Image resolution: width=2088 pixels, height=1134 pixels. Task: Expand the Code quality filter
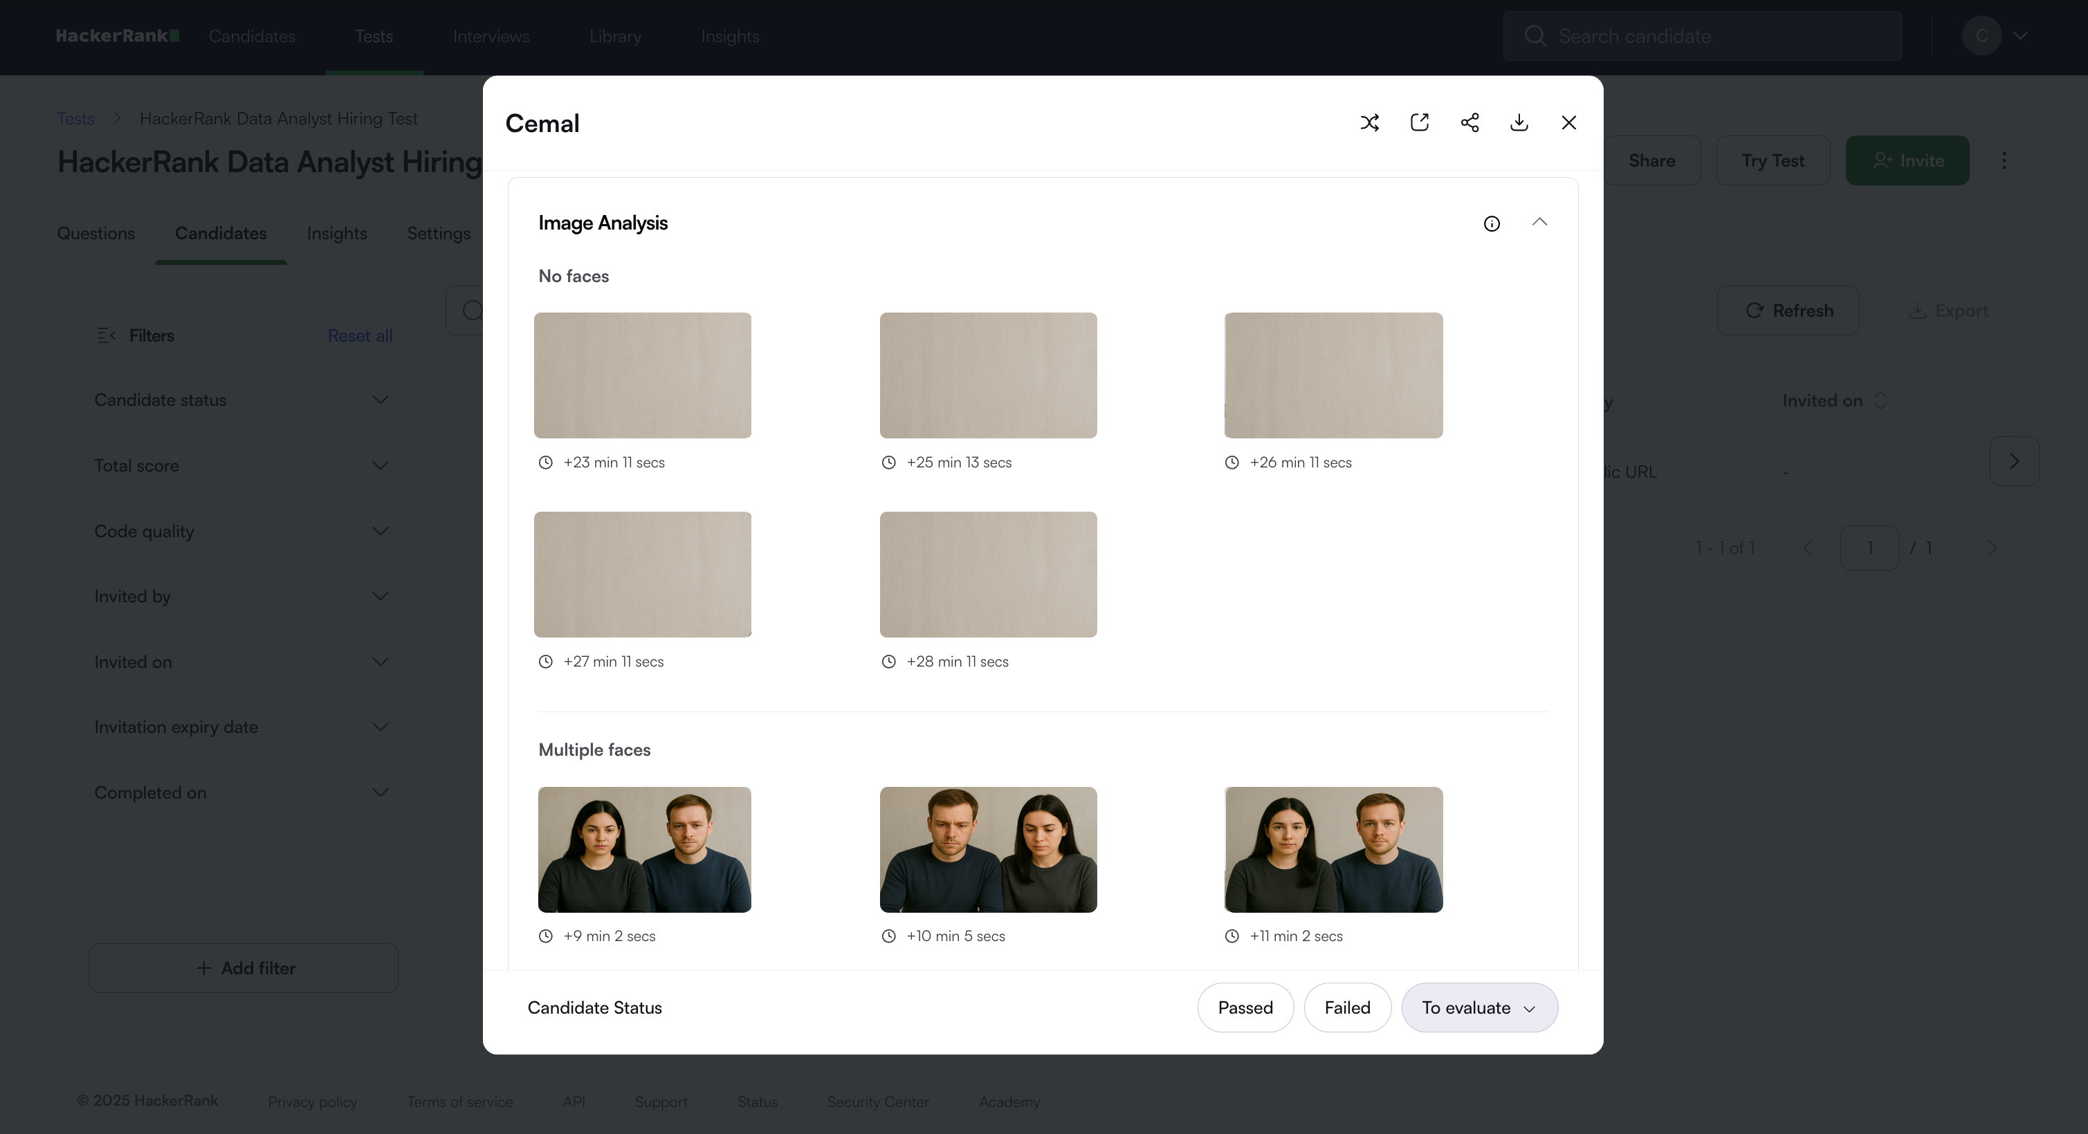pyautogui.click(x=241, y=531)
